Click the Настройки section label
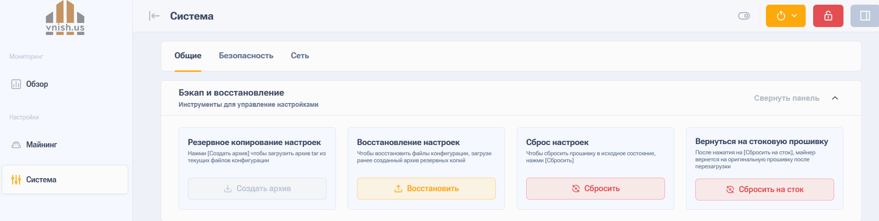 tap(24, 117)
